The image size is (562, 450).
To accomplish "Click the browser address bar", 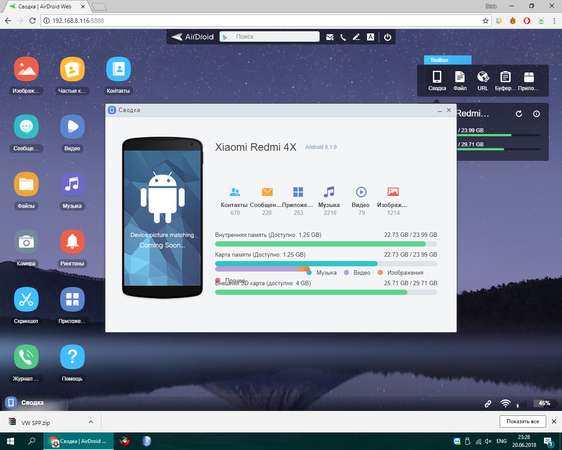I will coord(266,21).
